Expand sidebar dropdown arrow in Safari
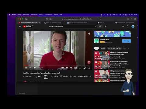This screenshot has width=146, height=109. pyautogui.click(x=29, y=19)
